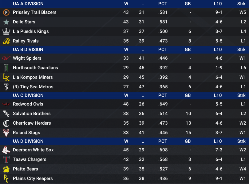
Task: Select the Taawa Chargers team name
Action: (30, 159)
